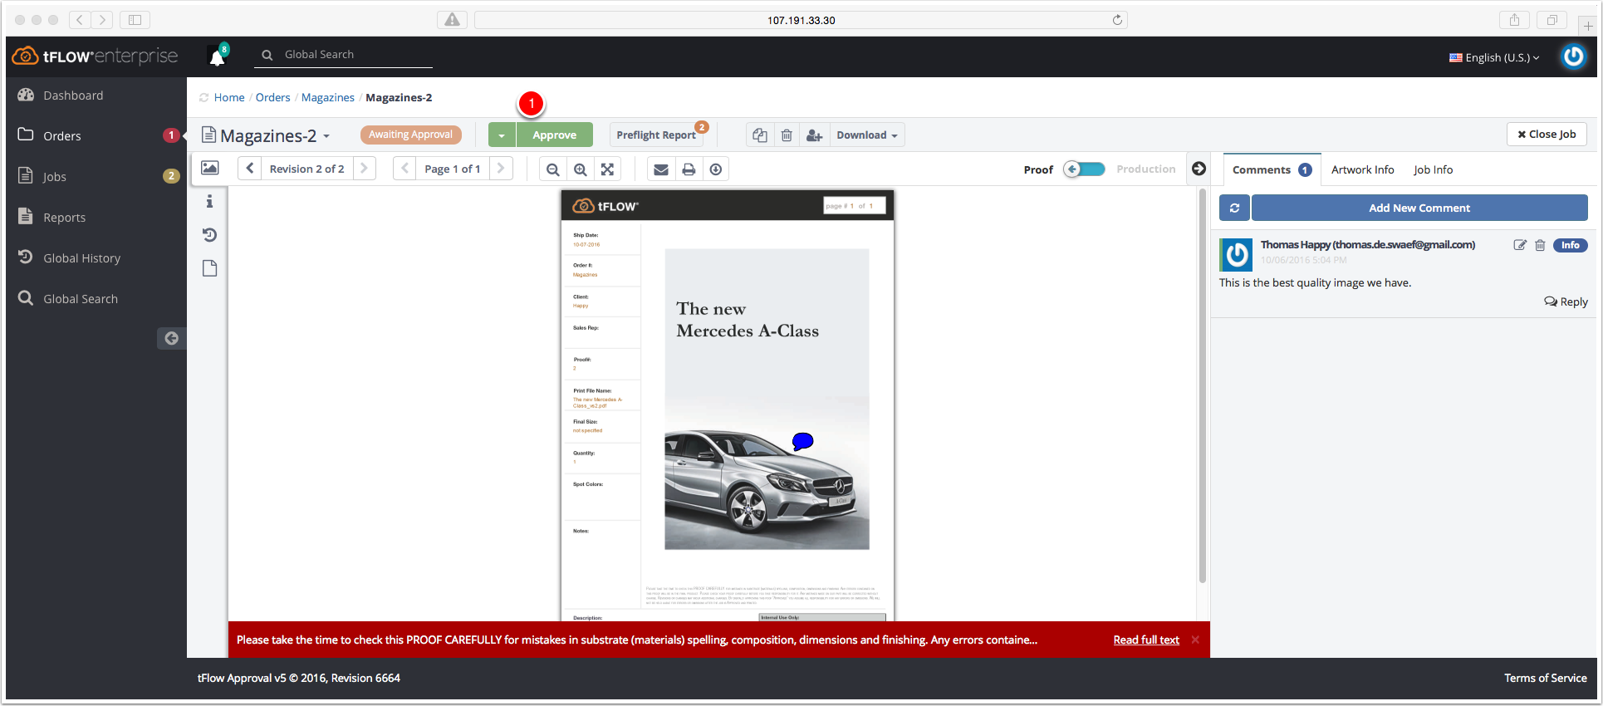Click the green Approve button

point(555,135)
